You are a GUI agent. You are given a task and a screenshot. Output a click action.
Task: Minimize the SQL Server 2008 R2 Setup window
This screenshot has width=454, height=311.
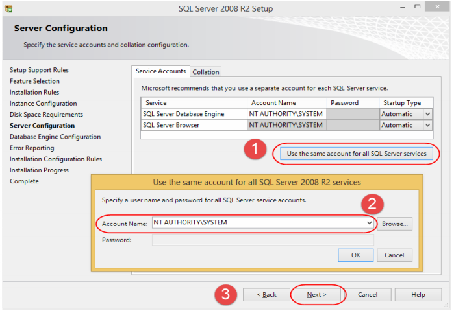click(x=403, y=8)
